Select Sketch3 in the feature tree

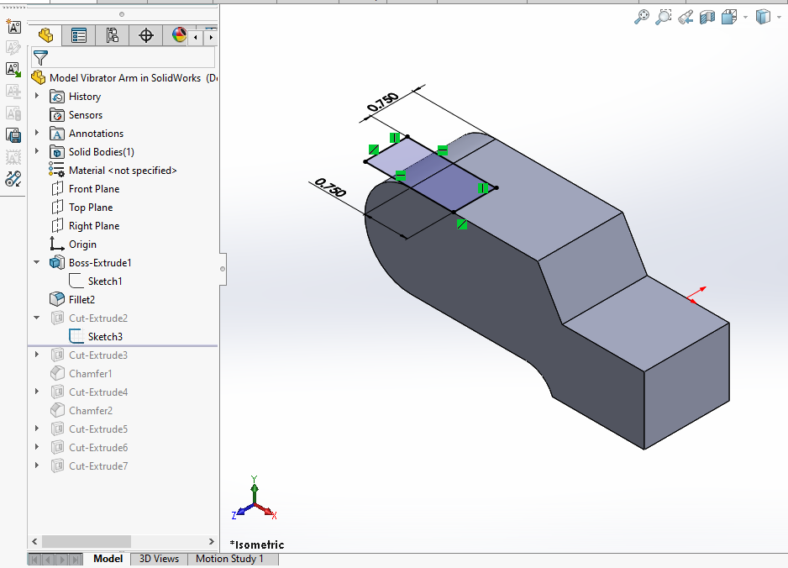tap(105, 337)
